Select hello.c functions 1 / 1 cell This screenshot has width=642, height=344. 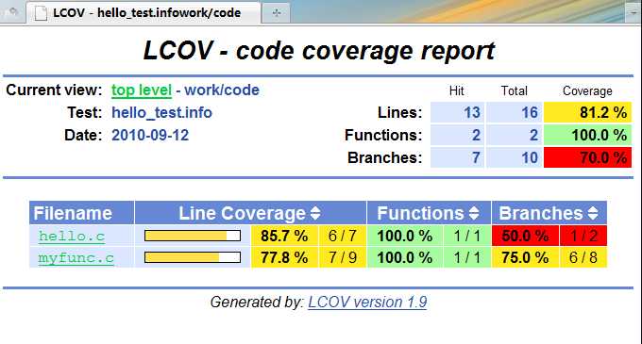466,236
